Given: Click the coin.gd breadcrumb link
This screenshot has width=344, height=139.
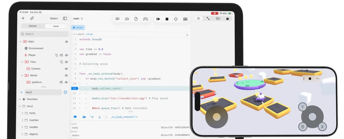Looking at the screenshot, I should click(x=89, y=34).
